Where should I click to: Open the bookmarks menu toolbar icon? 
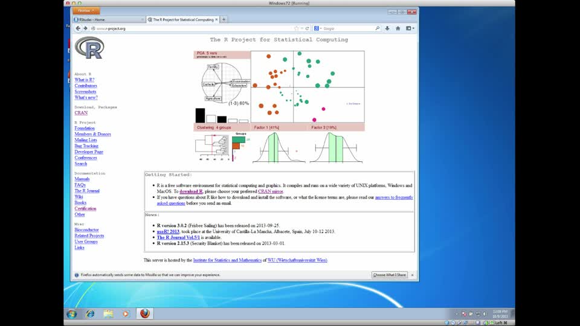click(x=410, y=28)
